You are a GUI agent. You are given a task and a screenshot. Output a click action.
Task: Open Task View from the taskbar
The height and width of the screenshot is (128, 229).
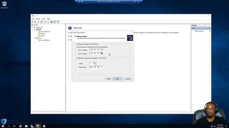14,126
